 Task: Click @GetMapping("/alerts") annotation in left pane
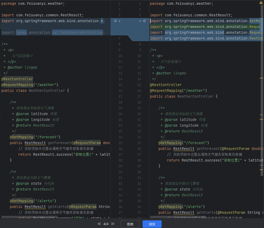33,201
